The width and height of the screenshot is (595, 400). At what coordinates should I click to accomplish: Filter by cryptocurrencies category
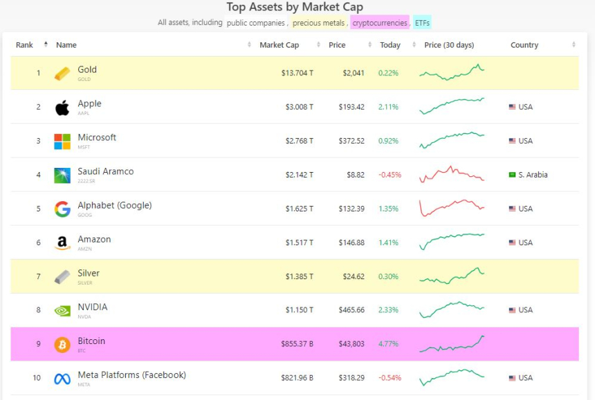point(379,23)
